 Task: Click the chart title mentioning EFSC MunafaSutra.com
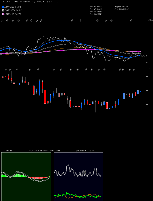(x=30, y=2)
